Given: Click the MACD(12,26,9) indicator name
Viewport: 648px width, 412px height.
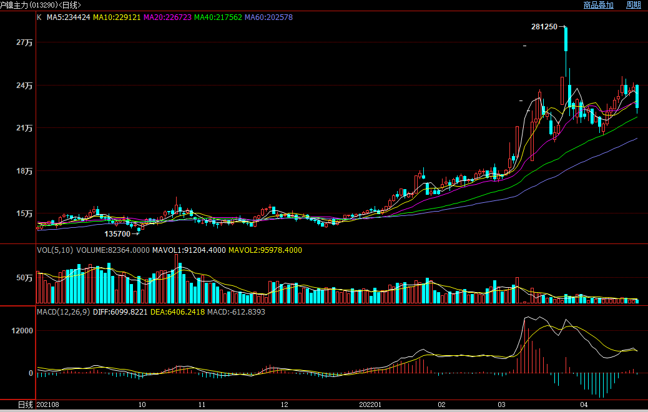Looking at the screenshot, I should (64, 311).
